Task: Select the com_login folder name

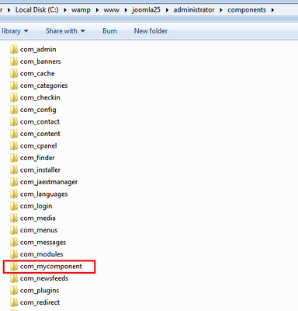Action: click(x=36, y=206)
